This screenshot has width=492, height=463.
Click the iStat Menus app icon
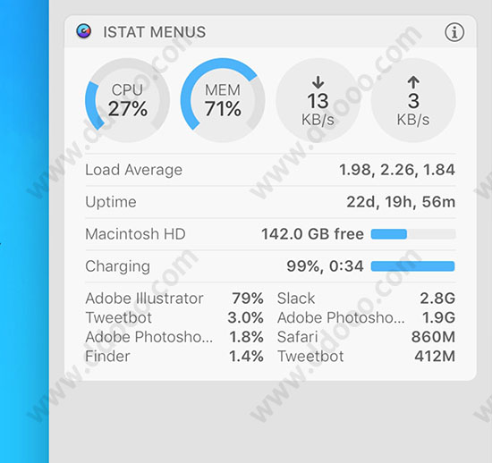point(84,31)
